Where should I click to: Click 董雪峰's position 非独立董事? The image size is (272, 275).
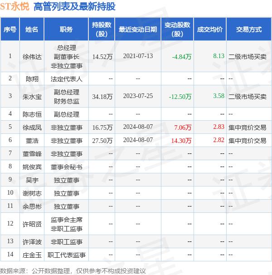(x=67, y=154)
